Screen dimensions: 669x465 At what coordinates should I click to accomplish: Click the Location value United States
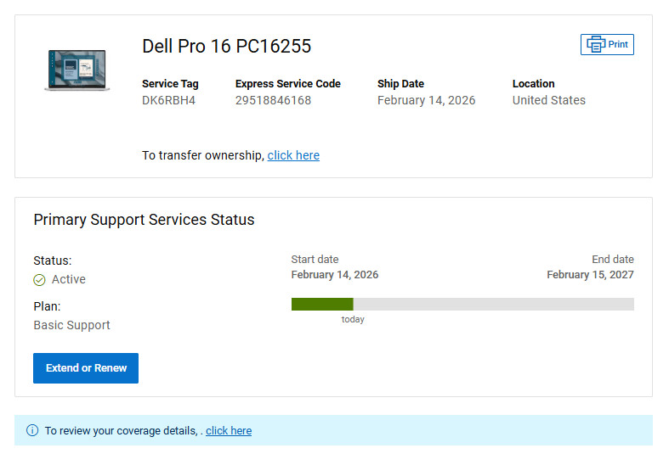point(548,100)
